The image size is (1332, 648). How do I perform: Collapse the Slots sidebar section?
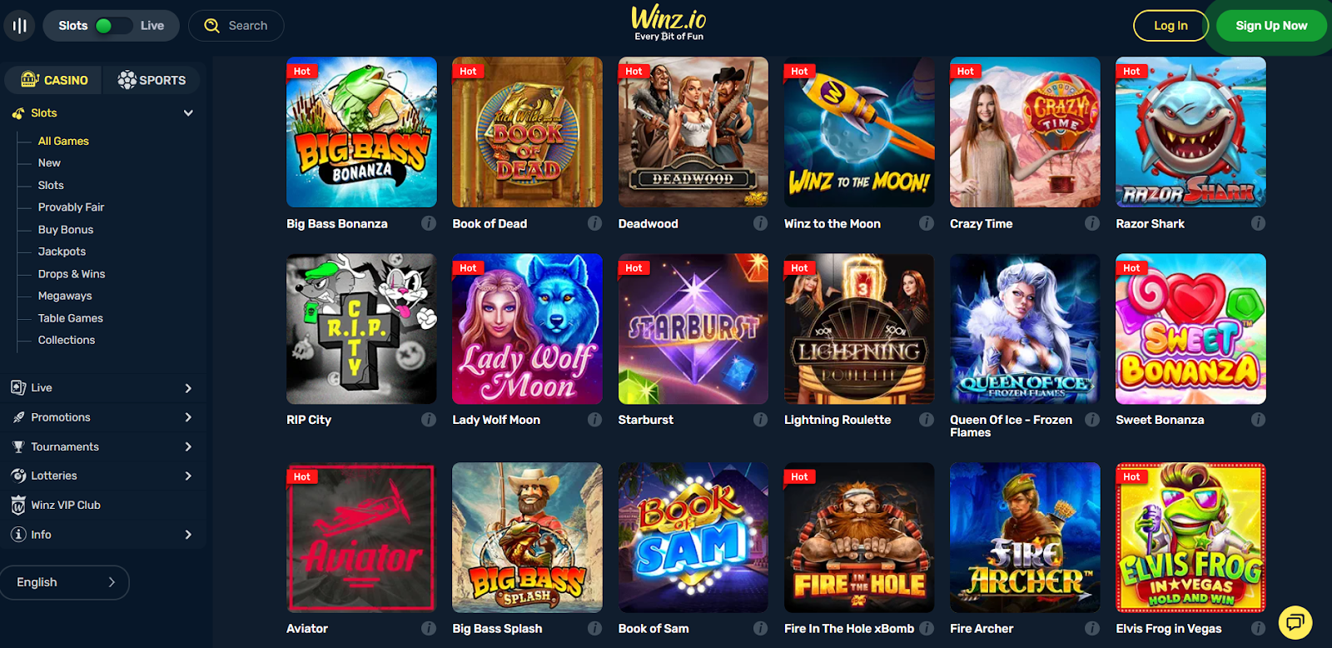point(188,113)
